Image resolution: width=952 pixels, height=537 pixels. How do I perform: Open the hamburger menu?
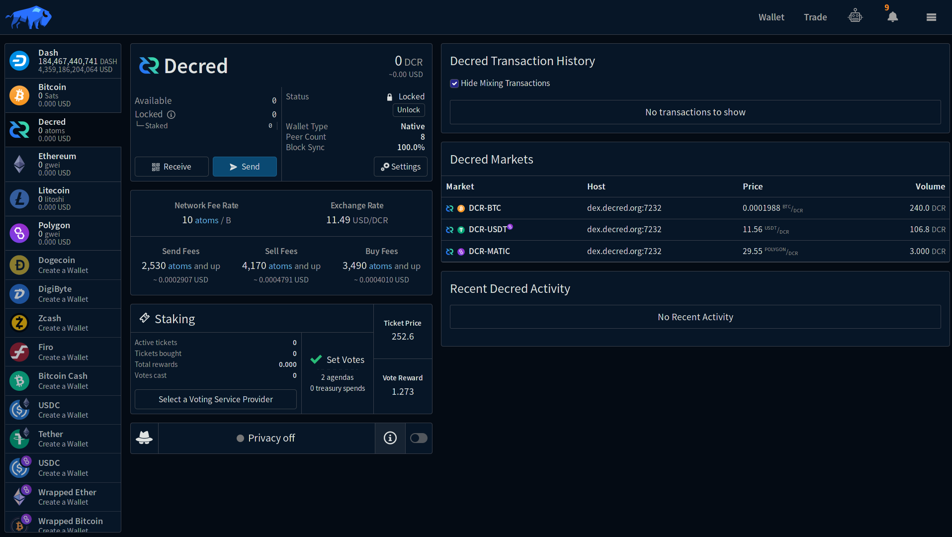[931, 17]
